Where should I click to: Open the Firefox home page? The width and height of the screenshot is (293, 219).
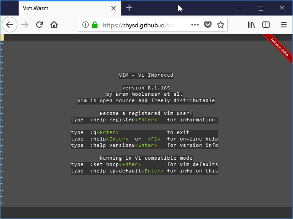click(x=54, y=25)
